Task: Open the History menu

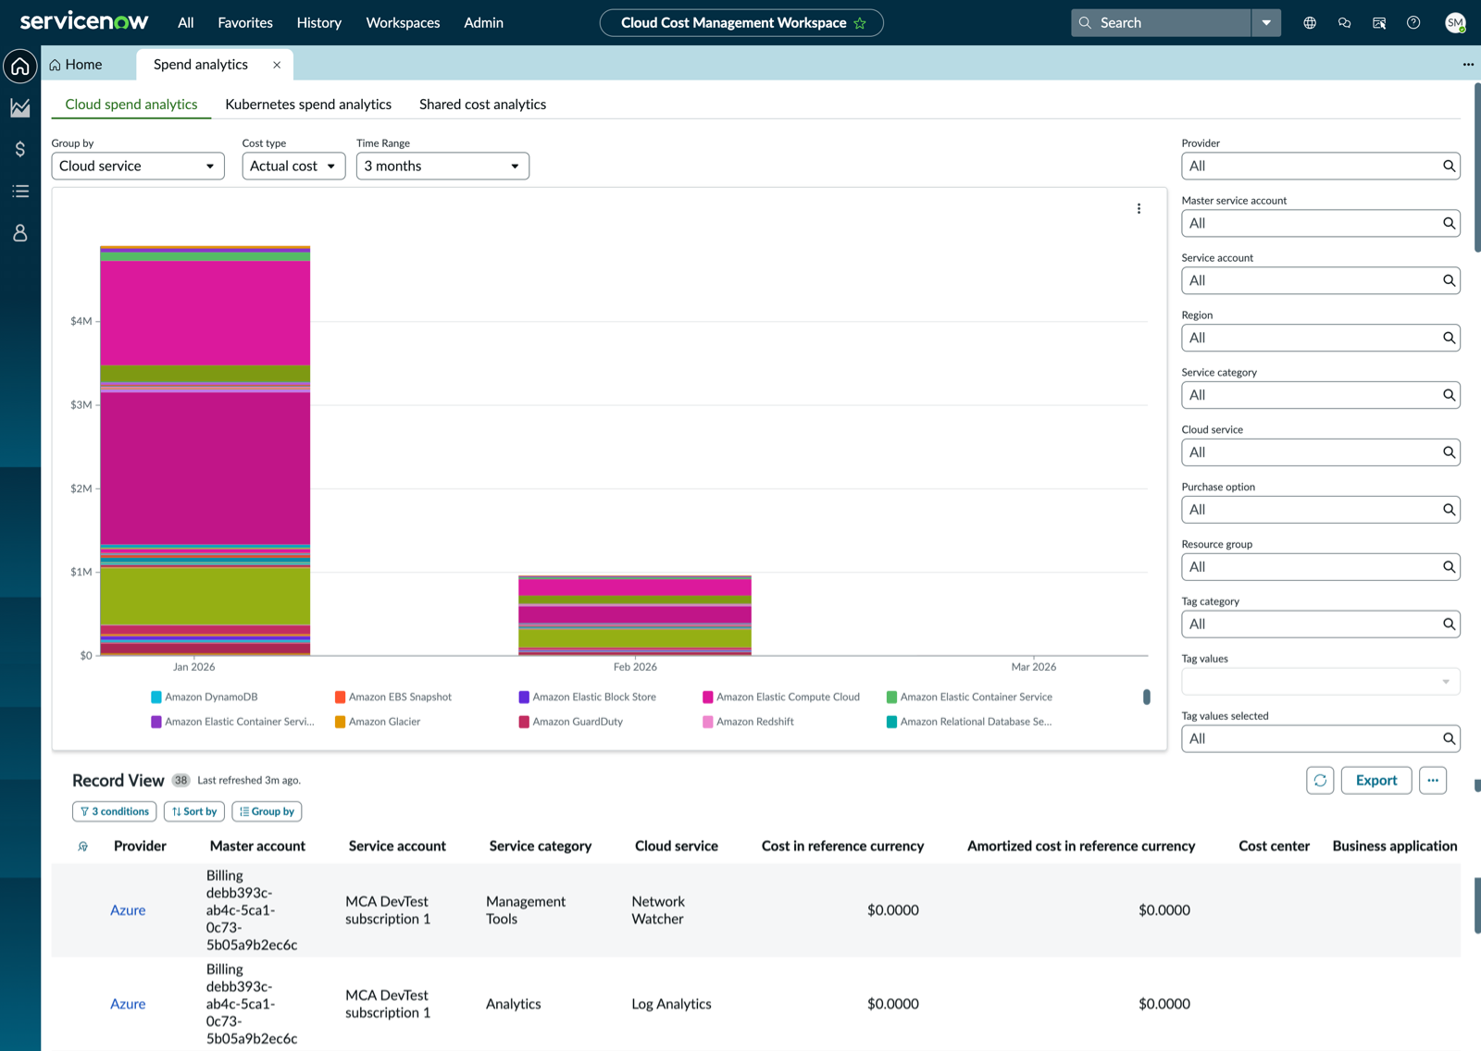Action: click(x=319, y=23)
